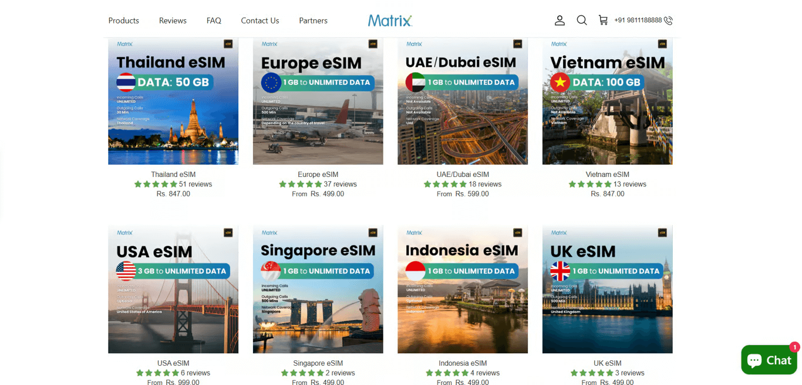The width and height of the screenshot is (802, 385).
Task: Open the Contact Us page
Action: point(260,21)
